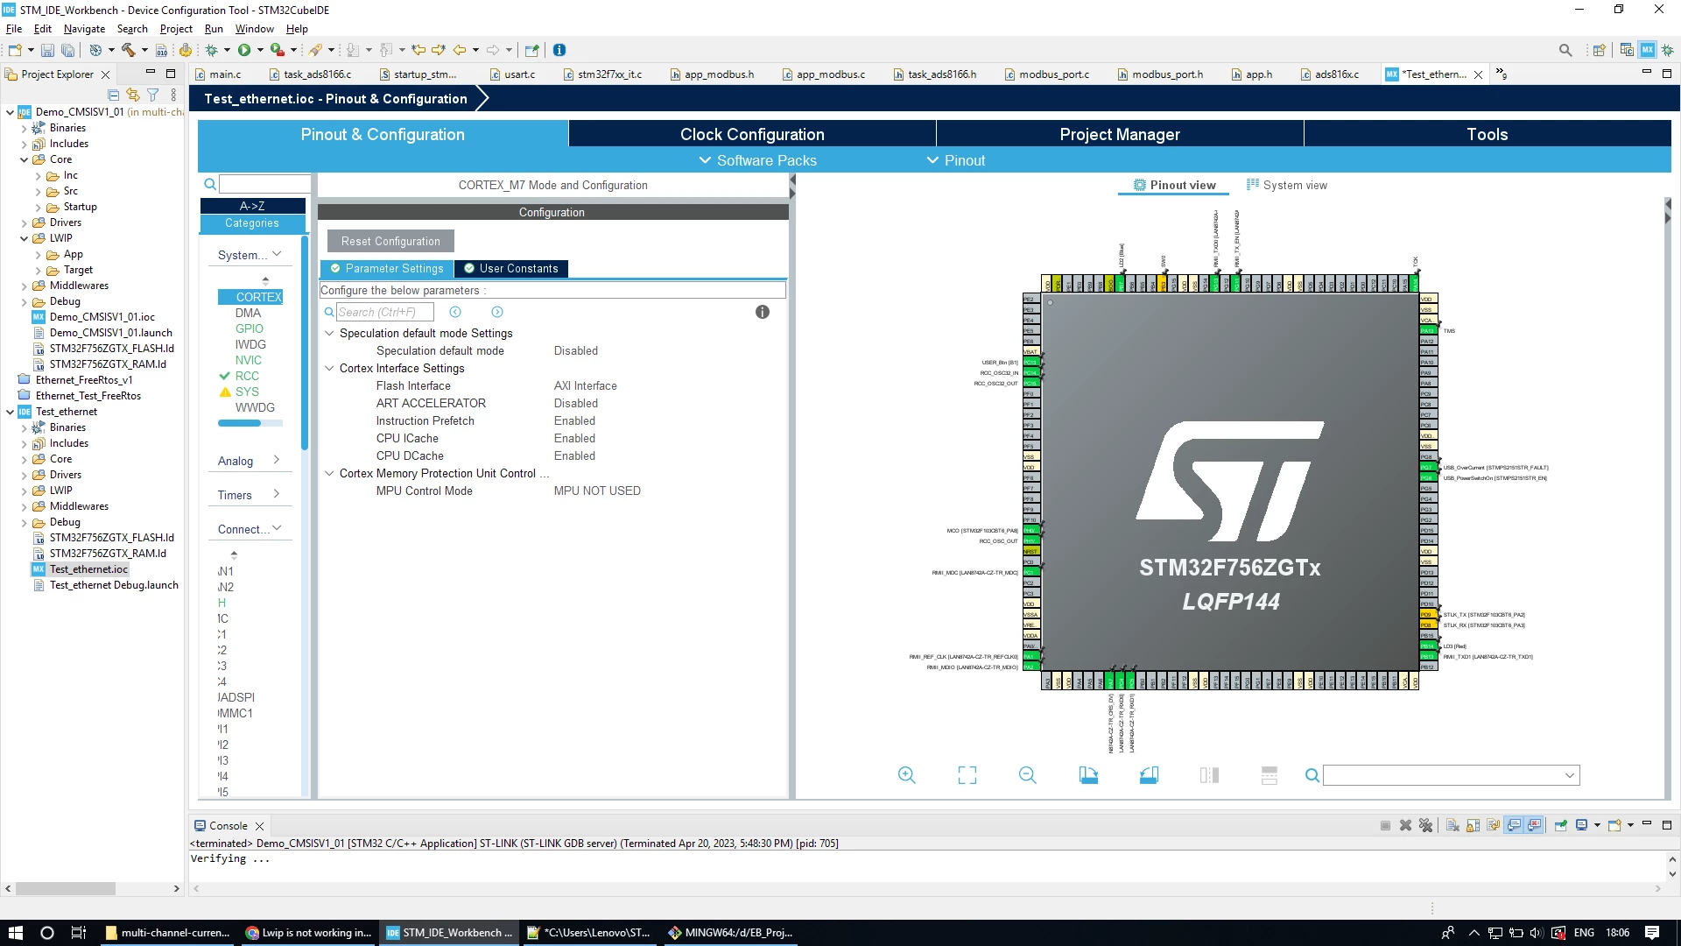Collapse all in Project Explorer
1681x946 pixels.
[113, 95]
